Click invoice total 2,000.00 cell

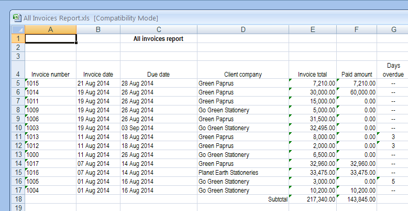[313, 145]
